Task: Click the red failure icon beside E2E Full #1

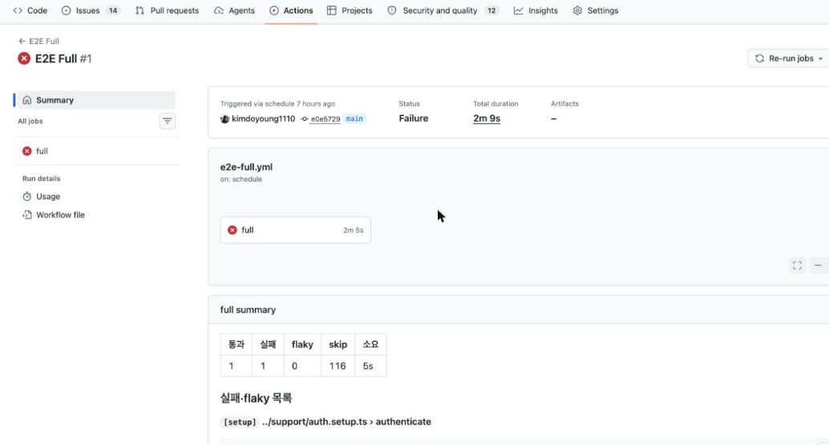Action: [24, 58]
